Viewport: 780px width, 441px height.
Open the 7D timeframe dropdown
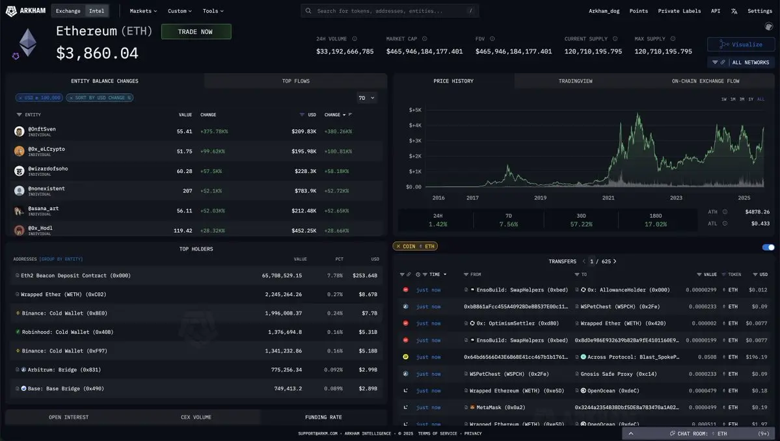pyautogui.click(x=367, y=98)
